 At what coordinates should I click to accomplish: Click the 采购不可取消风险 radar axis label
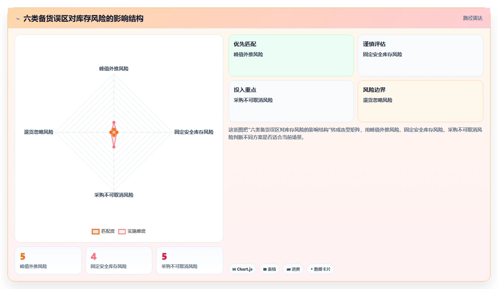(114, 195)
